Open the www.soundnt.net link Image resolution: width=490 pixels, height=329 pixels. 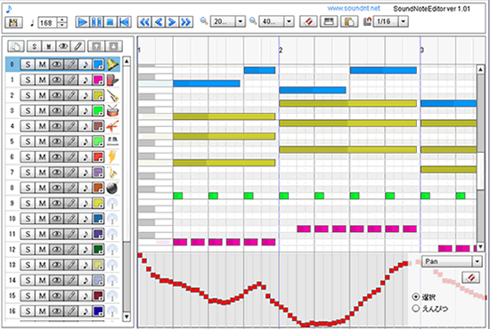click(x=354, y=8)
